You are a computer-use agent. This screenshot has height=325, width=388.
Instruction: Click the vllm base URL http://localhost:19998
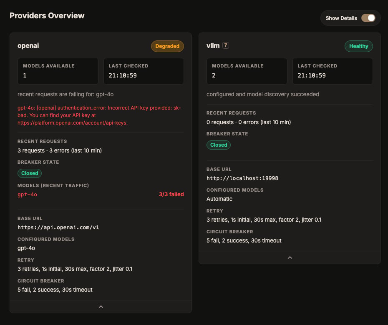click(x=242, y=178)
